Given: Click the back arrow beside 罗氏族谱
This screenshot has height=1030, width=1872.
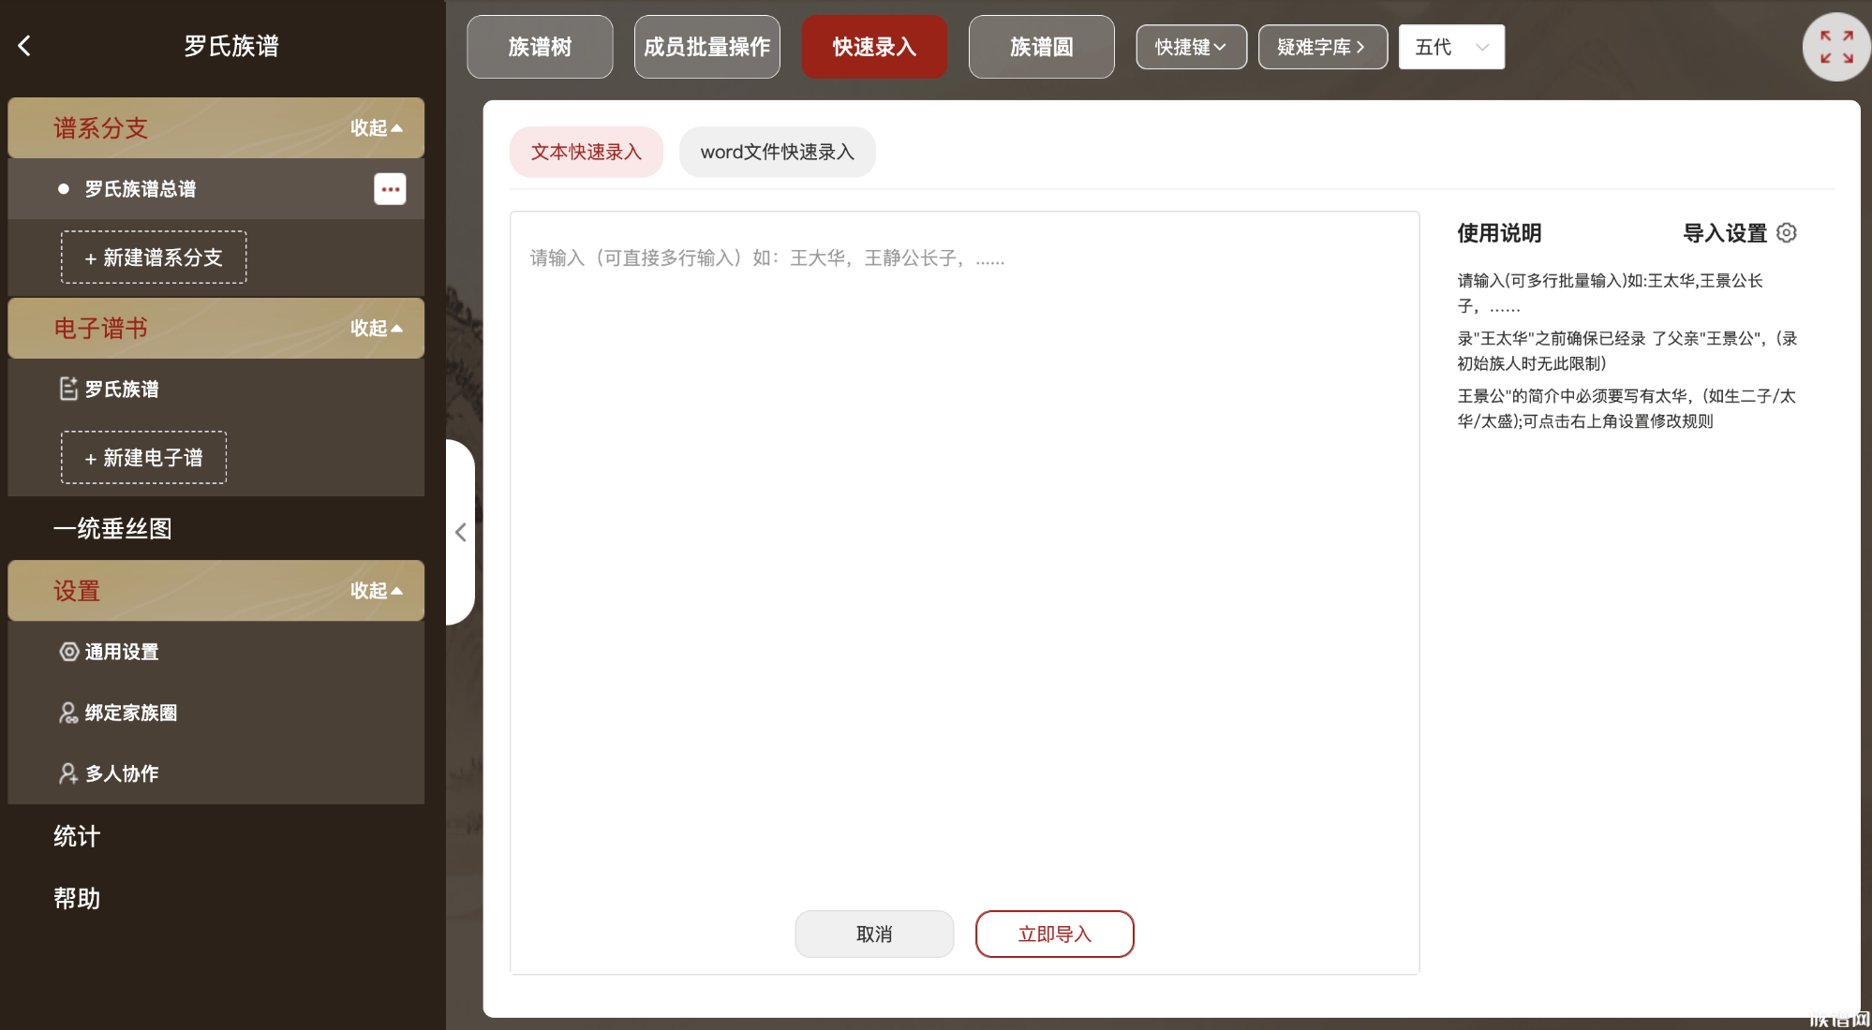Looking at the screenshot, I should [24, 45].
